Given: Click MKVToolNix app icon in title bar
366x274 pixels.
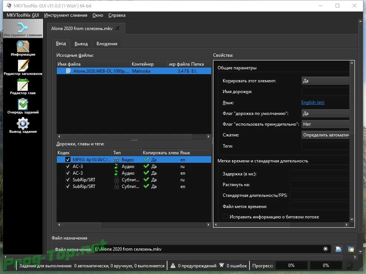Looking at the screenshot, I should pos(9,6).
